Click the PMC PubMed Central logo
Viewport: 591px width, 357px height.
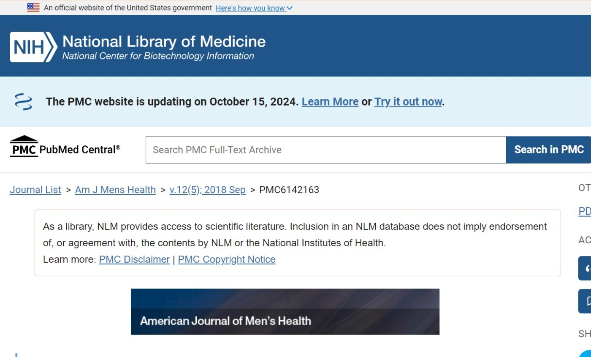click(65, 146)
